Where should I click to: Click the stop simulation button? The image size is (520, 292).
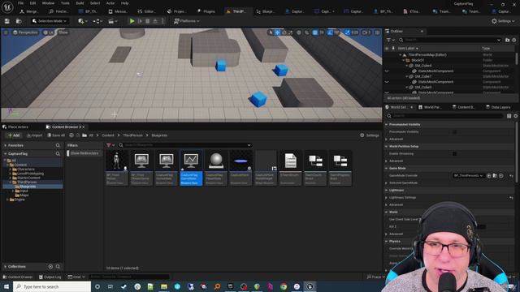tap(148, 21)
